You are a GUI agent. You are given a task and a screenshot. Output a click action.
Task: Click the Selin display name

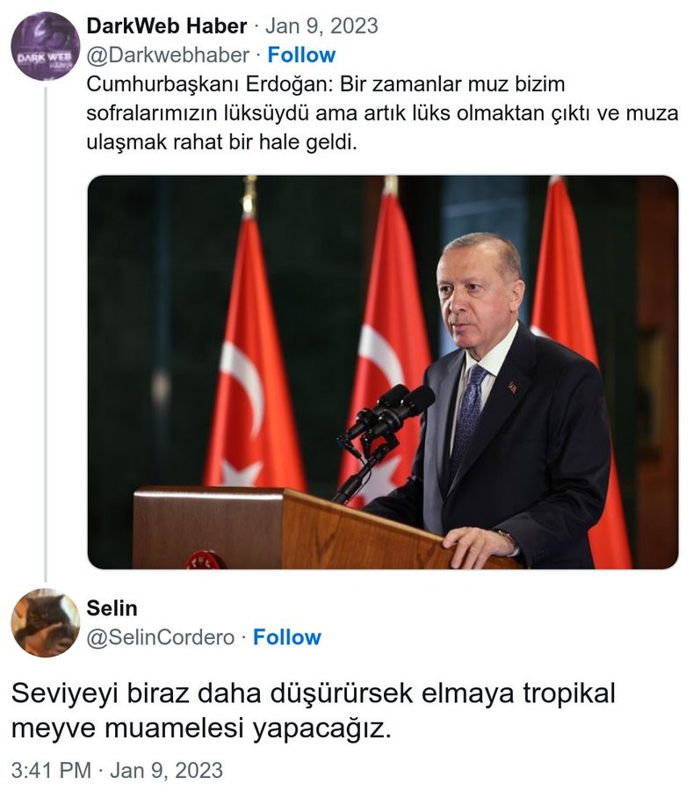112,608
